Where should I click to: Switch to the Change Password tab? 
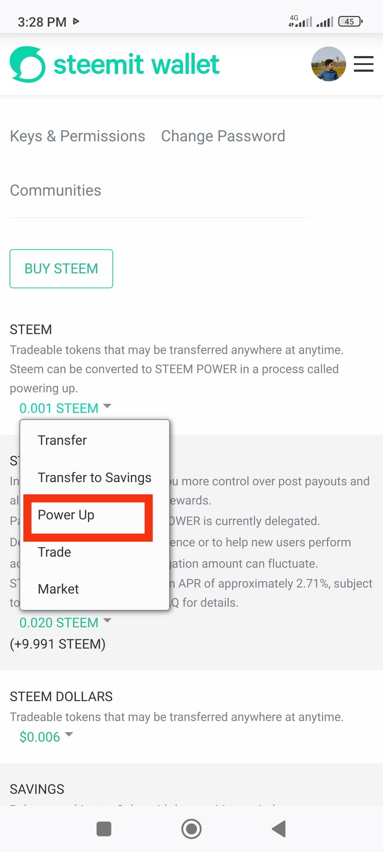(x=223, y=136)
